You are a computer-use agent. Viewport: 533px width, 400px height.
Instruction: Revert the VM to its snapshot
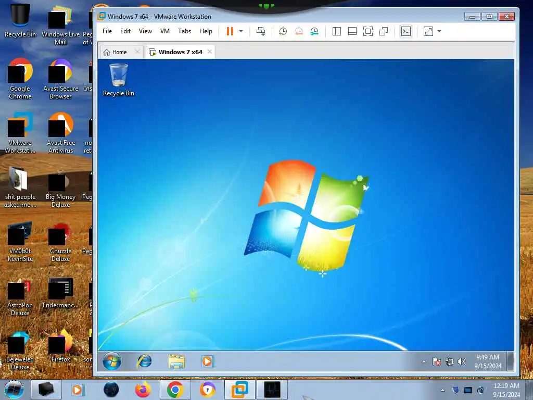299,31
